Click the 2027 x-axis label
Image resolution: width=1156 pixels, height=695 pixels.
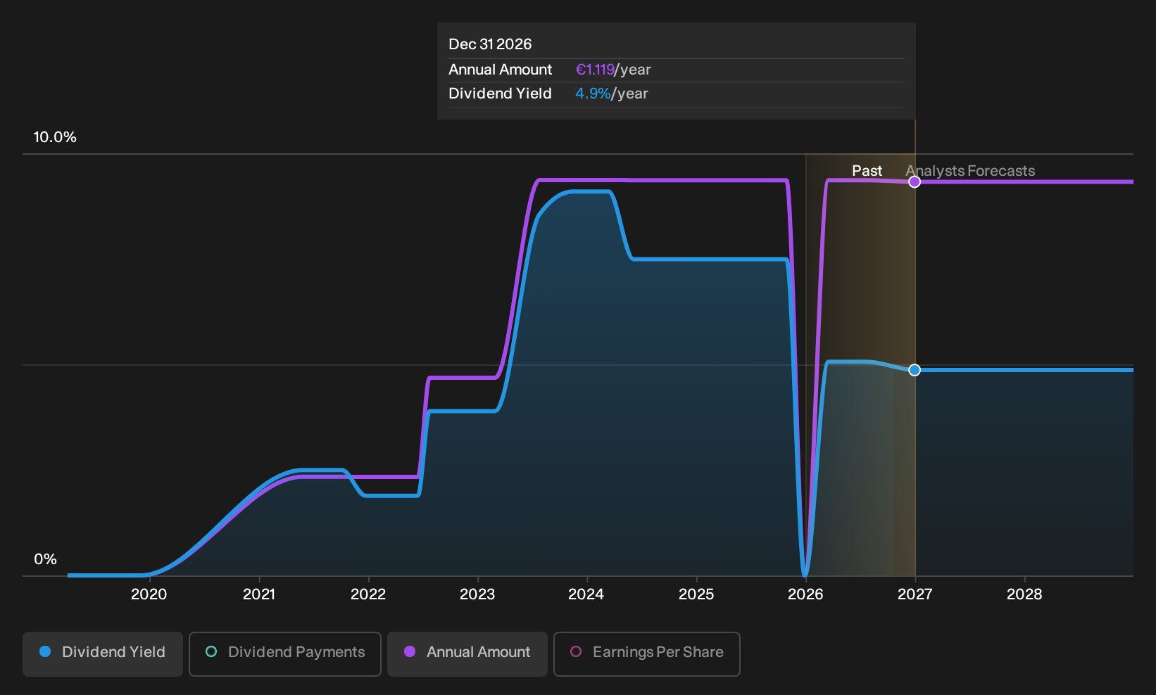pyautogui.click(x=915, y=594)
